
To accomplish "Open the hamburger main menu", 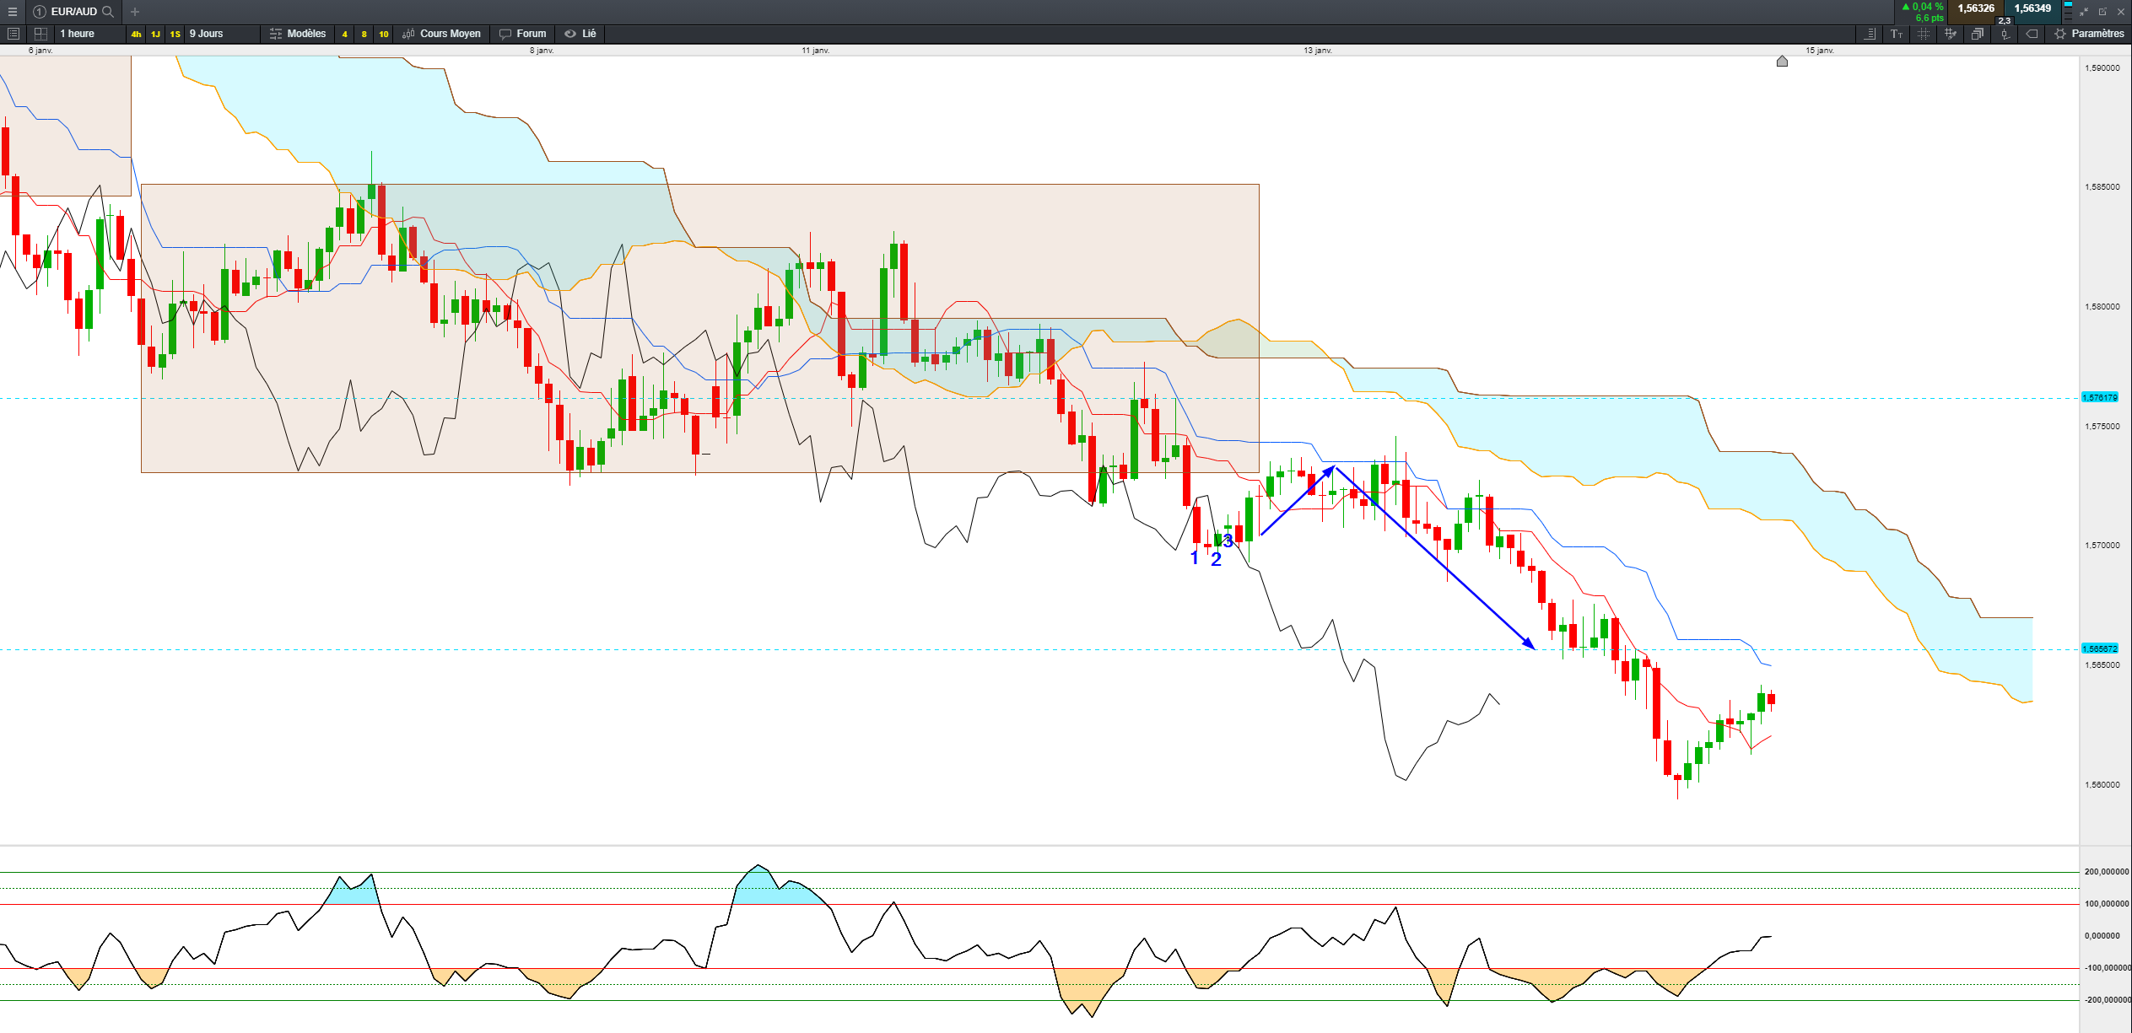I will pos(13,12).
